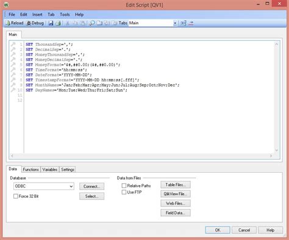The image size is (289, 240).
Task: Open the File menu
Action: (12, 15)
